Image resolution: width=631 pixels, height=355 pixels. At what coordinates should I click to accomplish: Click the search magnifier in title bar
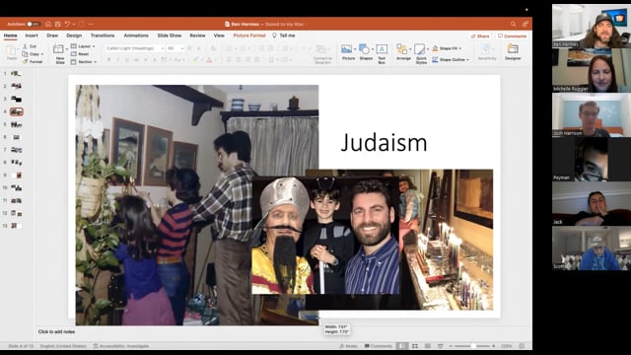pyautogui.click(x=513, y=24)
